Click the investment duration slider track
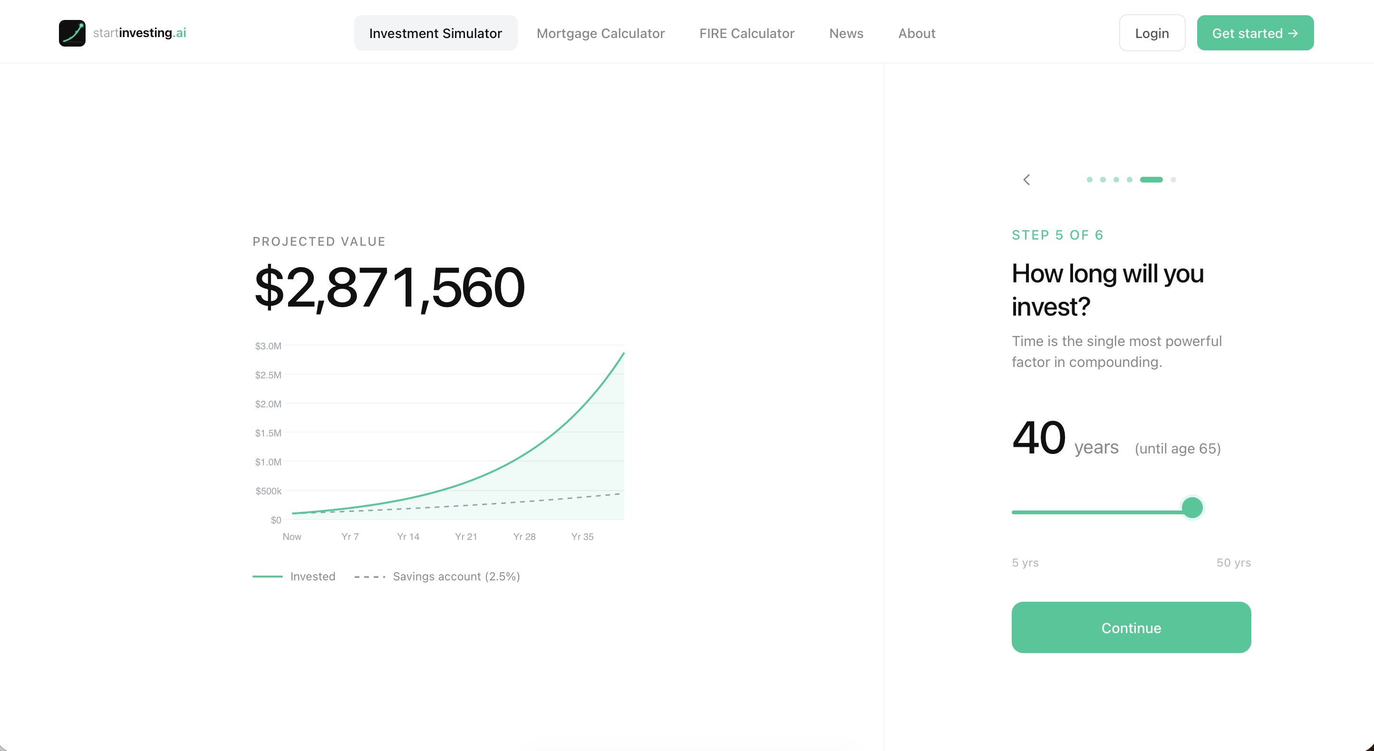The height and width of the screenshot is (751, 1374). (x=1131, y=512)
